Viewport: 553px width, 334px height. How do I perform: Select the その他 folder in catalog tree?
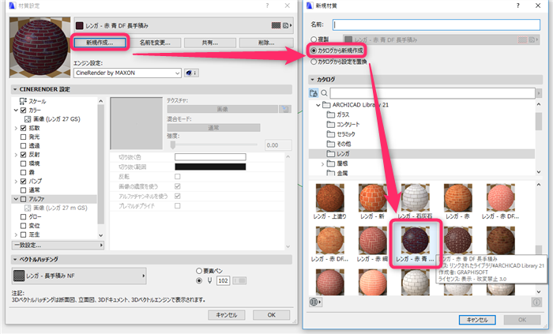(339, 144)
